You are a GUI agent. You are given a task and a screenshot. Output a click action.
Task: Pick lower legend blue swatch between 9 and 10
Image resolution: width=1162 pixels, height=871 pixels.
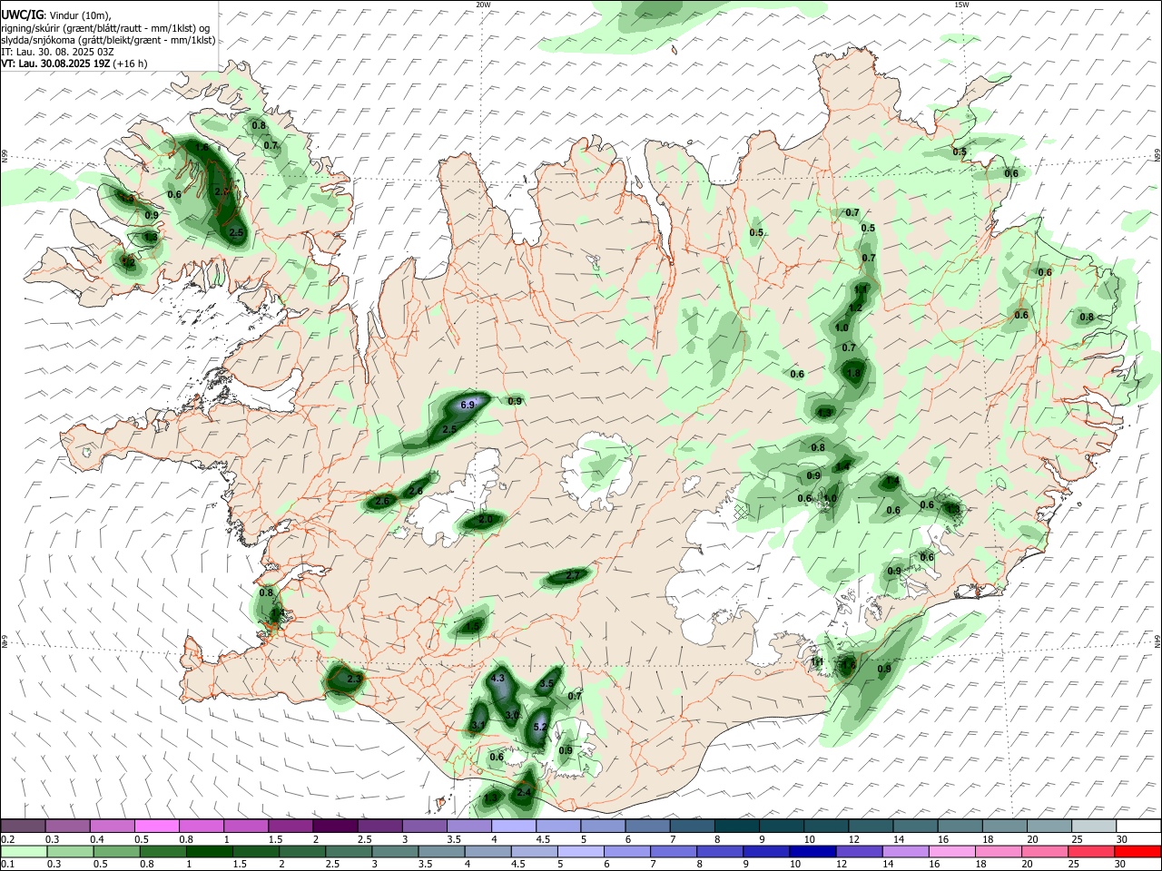point(766,851)
